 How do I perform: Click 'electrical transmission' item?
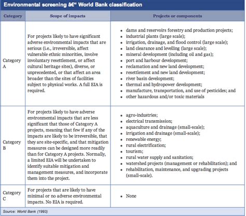pos(149,121)
